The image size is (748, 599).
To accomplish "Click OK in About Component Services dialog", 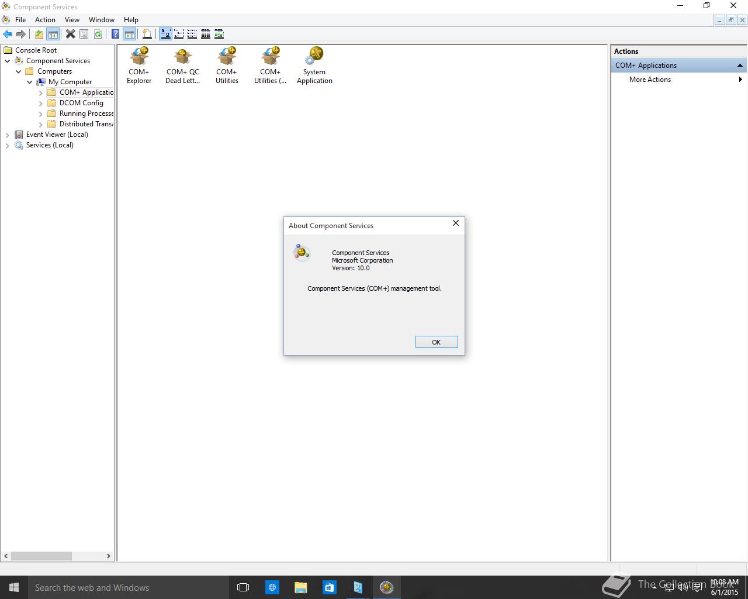I will pyautogui.click(x=437, y=342).
